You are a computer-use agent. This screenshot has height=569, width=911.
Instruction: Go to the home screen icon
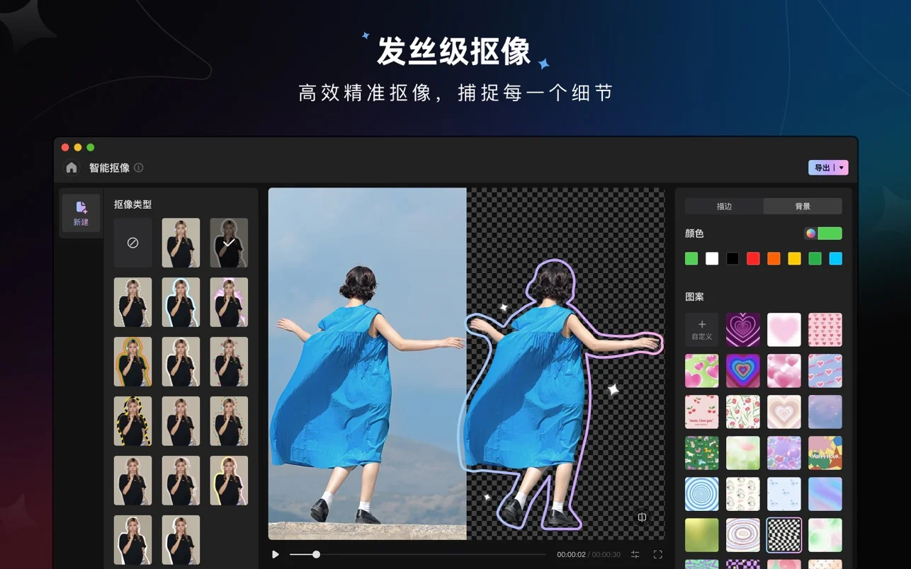[x=72, y=168]
